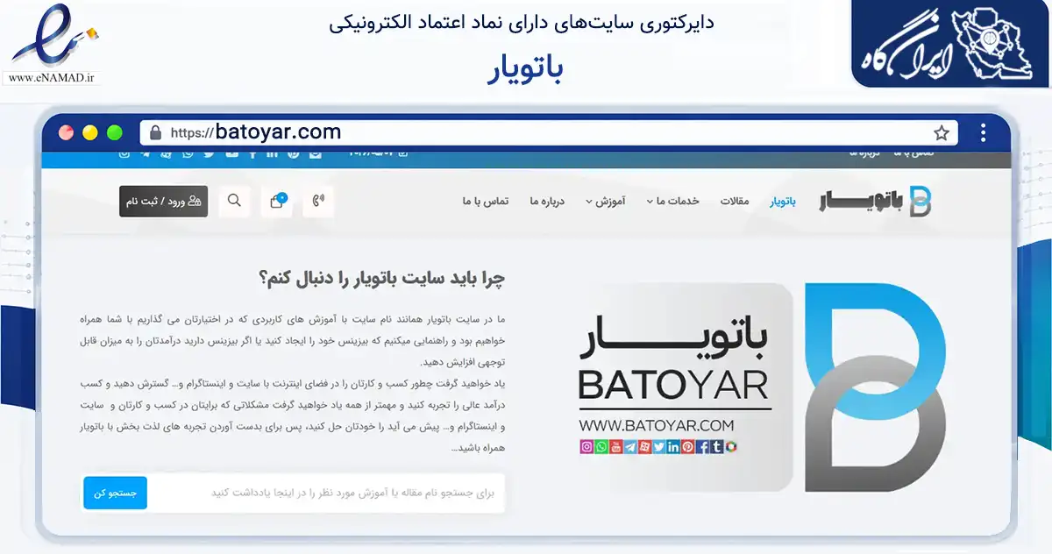The image size is (1052, 554).
Task: Open the مقالات menu item
Action: tap(735, 202)
